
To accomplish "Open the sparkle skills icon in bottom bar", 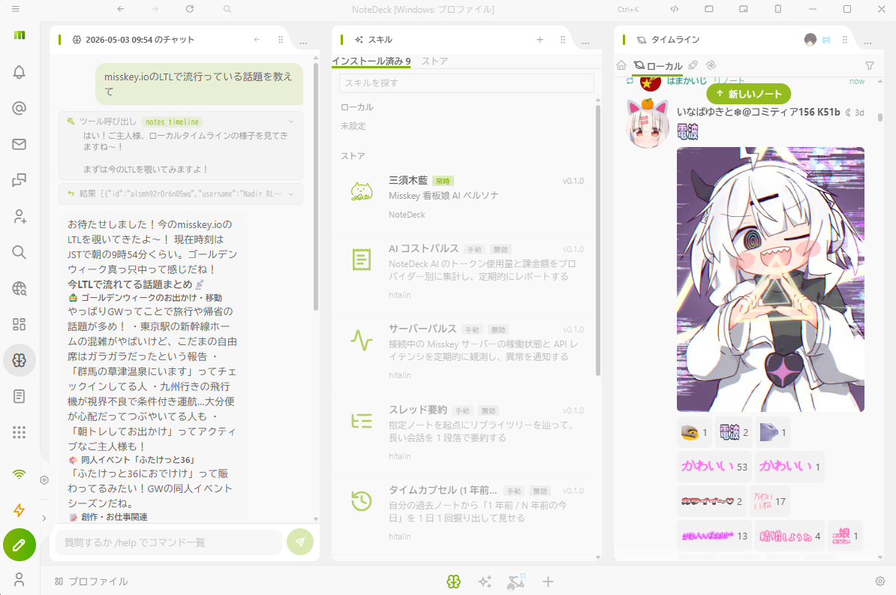I will tap(485, 581).
